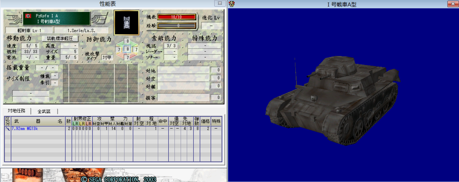Screen dimensions: 459x182
Task: Click the right defense value 7 on the hexagon
Action: tap(136, 49)
